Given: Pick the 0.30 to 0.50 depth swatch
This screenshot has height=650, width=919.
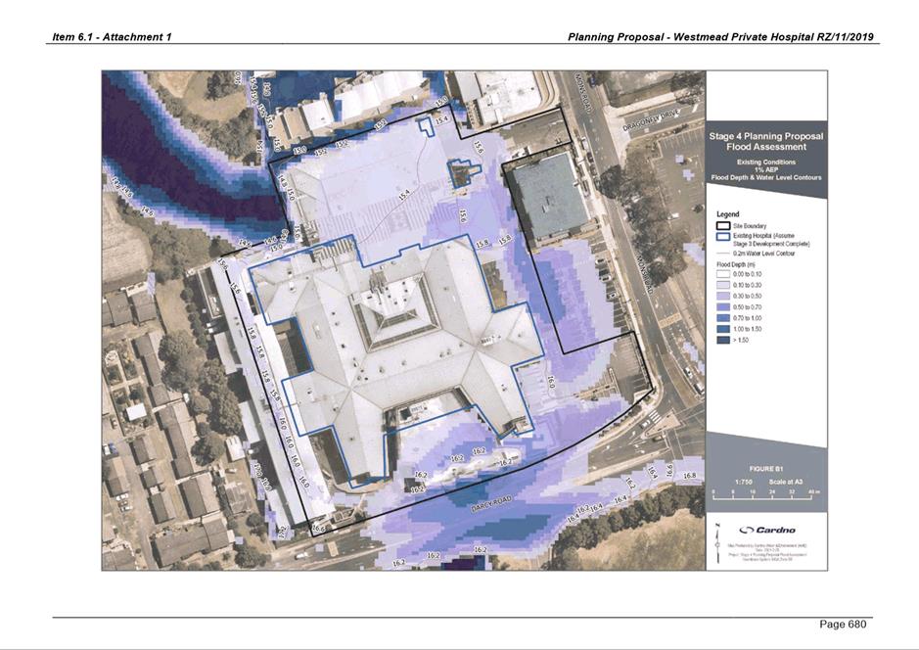Looking at the screenshot, I should tap(723, 296).
